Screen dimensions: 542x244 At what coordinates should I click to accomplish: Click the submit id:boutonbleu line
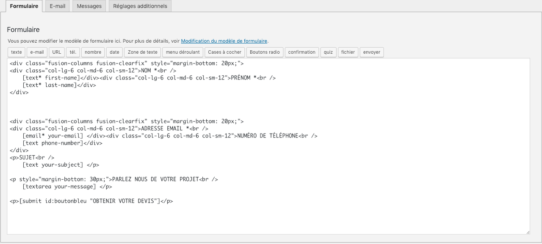tap(91, 201)
